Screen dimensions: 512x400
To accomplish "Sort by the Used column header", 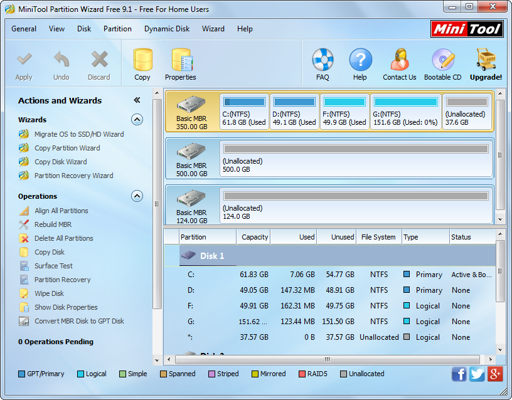I will (294, 237).
